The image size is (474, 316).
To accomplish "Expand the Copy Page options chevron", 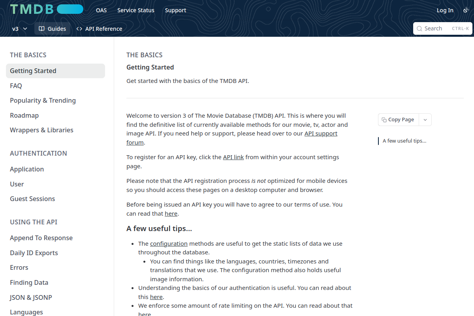I will [425, 120].
